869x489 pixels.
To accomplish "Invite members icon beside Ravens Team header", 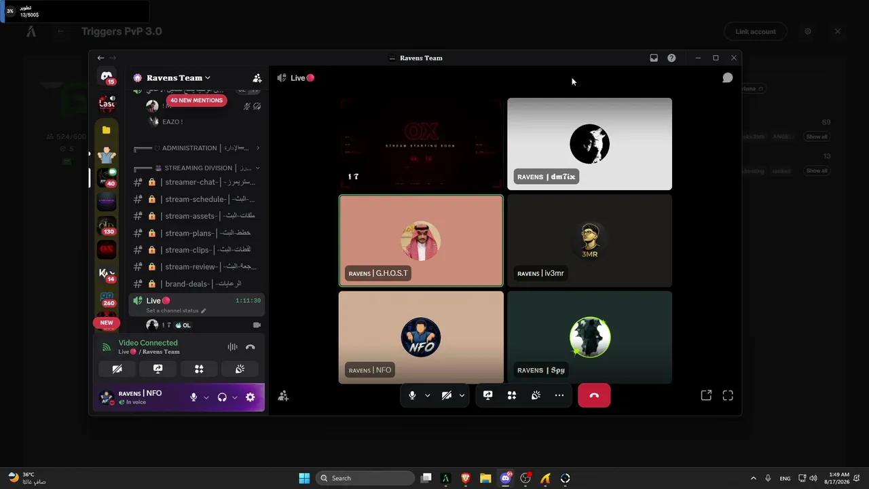I will [257, 78].
